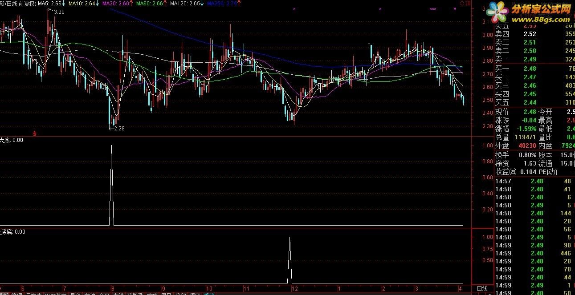The image size is (575, 295).
Task: Click the 股本 share capital label
Action: (545, 155)
